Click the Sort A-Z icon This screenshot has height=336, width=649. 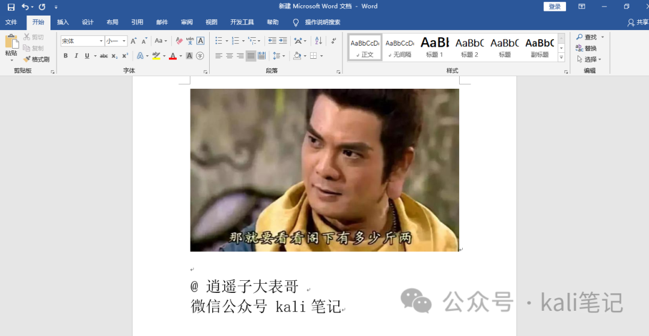pyautogui.click(x=318, y=41)
